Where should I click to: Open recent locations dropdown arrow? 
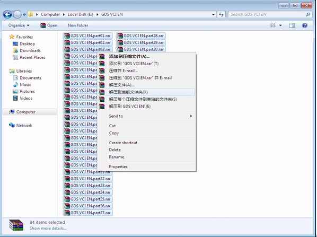click(x=24, y=14)
